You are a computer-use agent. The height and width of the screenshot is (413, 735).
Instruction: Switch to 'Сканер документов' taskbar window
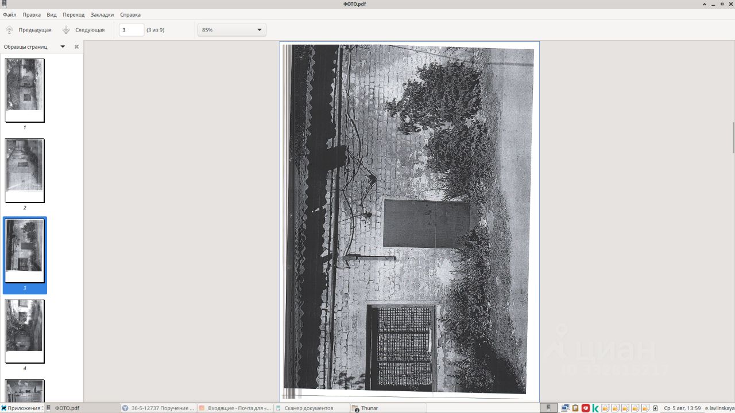[311, 408]
